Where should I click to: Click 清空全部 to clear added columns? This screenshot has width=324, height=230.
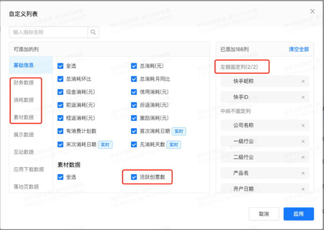tap(299, 49)
